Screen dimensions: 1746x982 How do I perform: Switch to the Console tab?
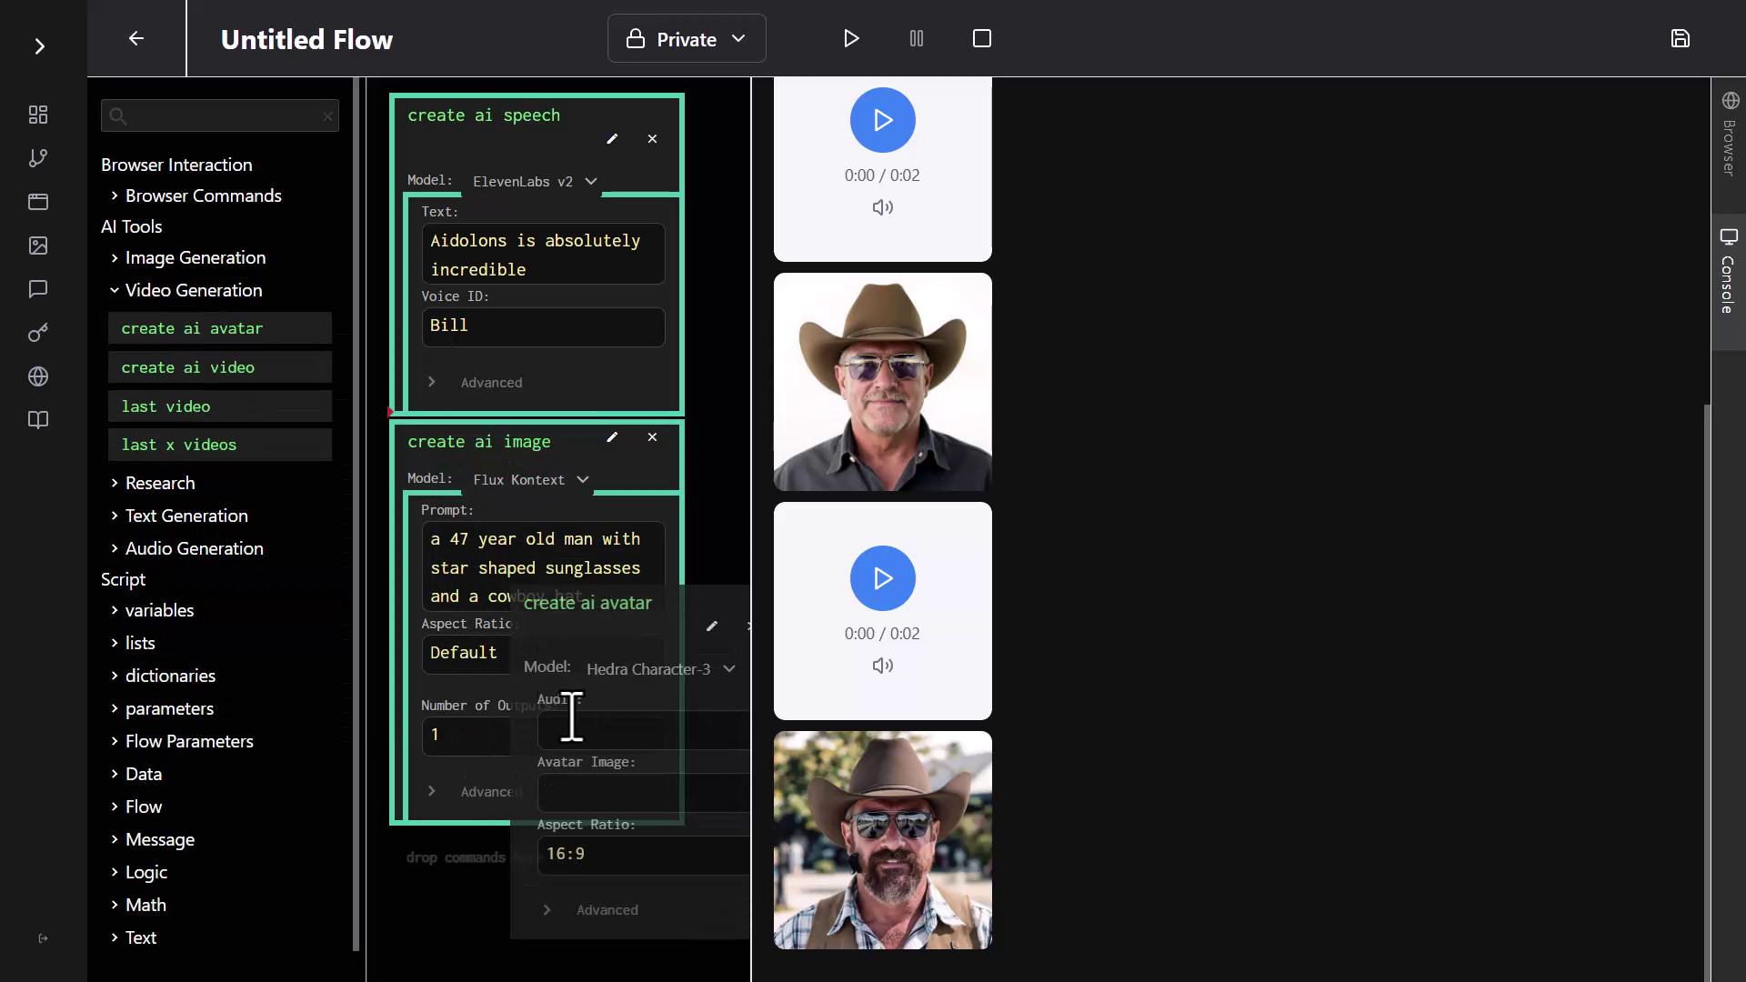click(1729, 273)
